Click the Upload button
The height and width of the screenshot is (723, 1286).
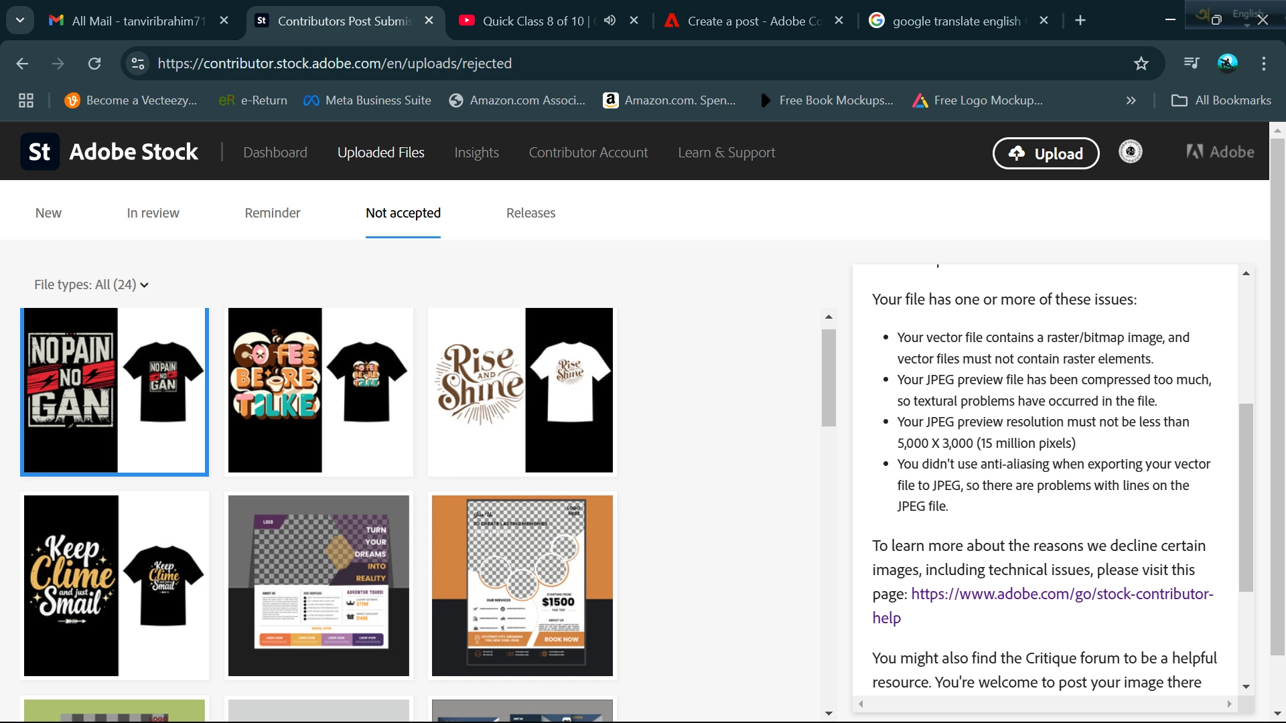click(x=1046, y=153)
